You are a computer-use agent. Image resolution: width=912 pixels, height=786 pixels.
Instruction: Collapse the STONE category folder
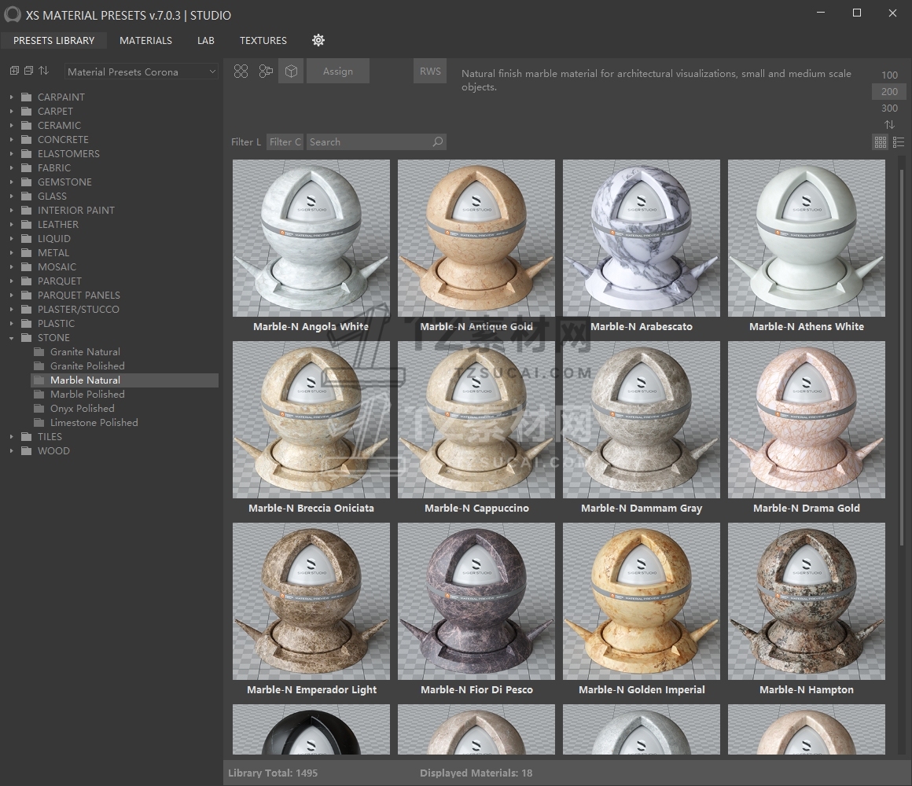12,338
